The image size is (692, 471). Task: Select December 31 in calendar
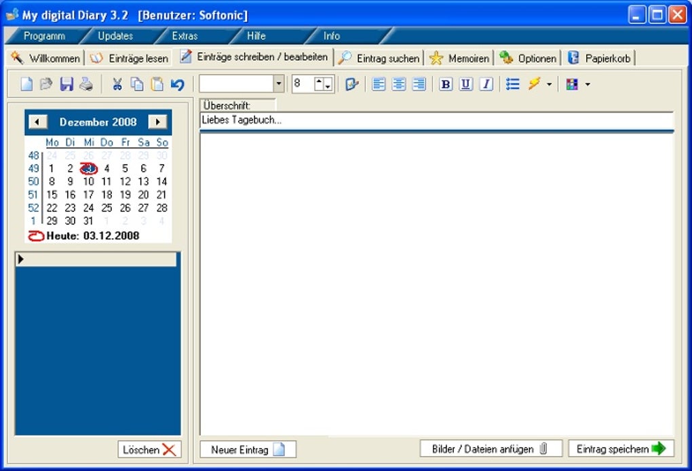point(89,221)
